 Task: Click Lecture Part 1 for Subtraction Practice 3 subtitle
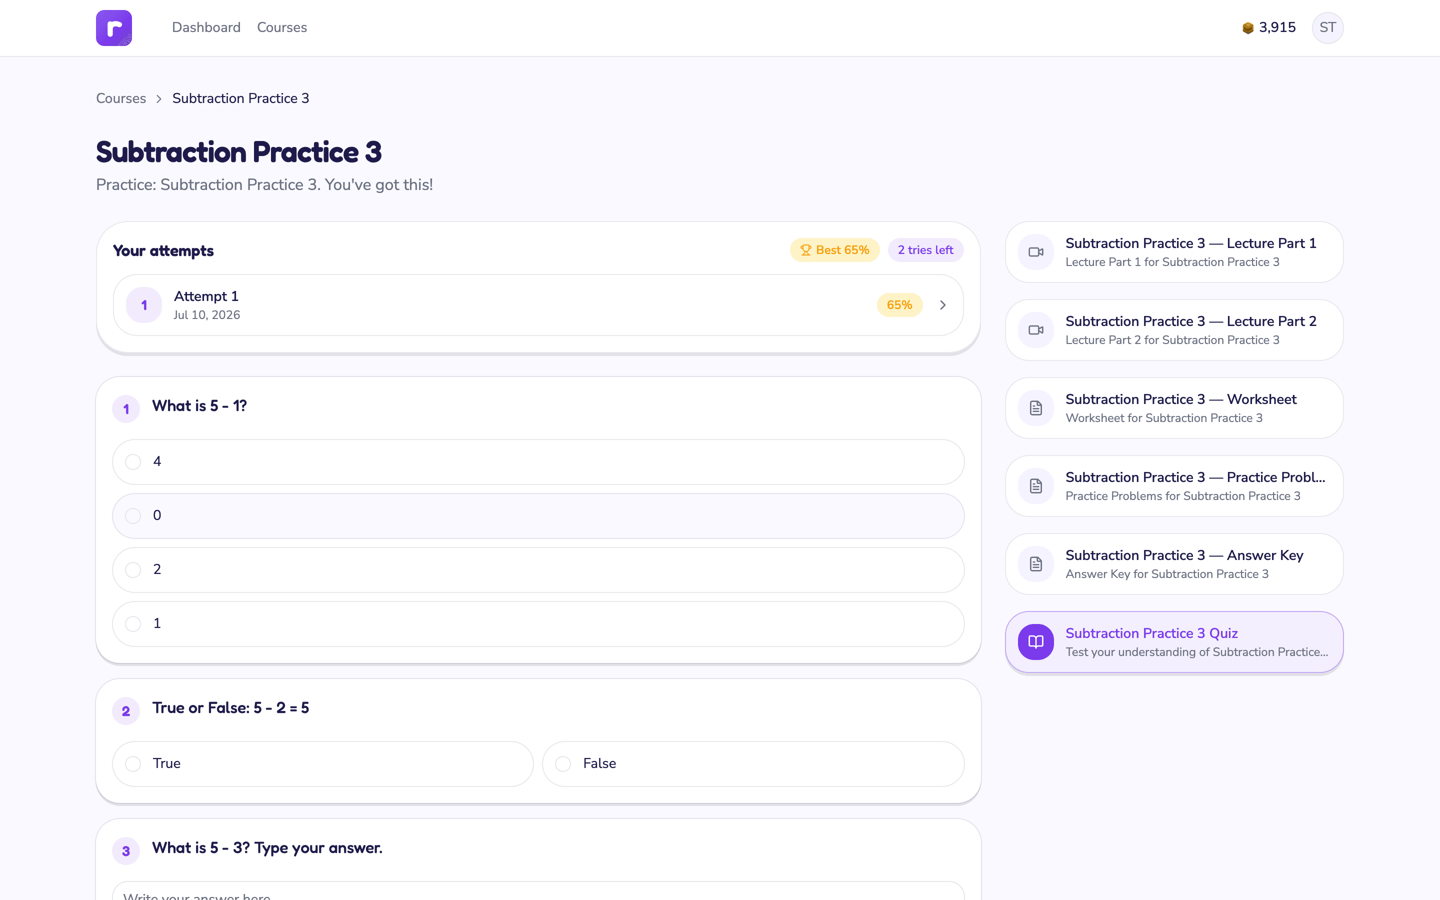(1172, 262)
